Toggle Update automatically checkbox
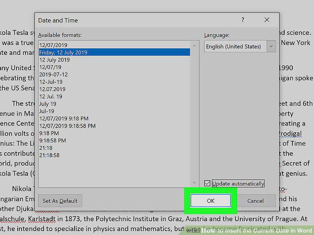The width and height of the screenshot is (314, 235). (x=207, y=183)
